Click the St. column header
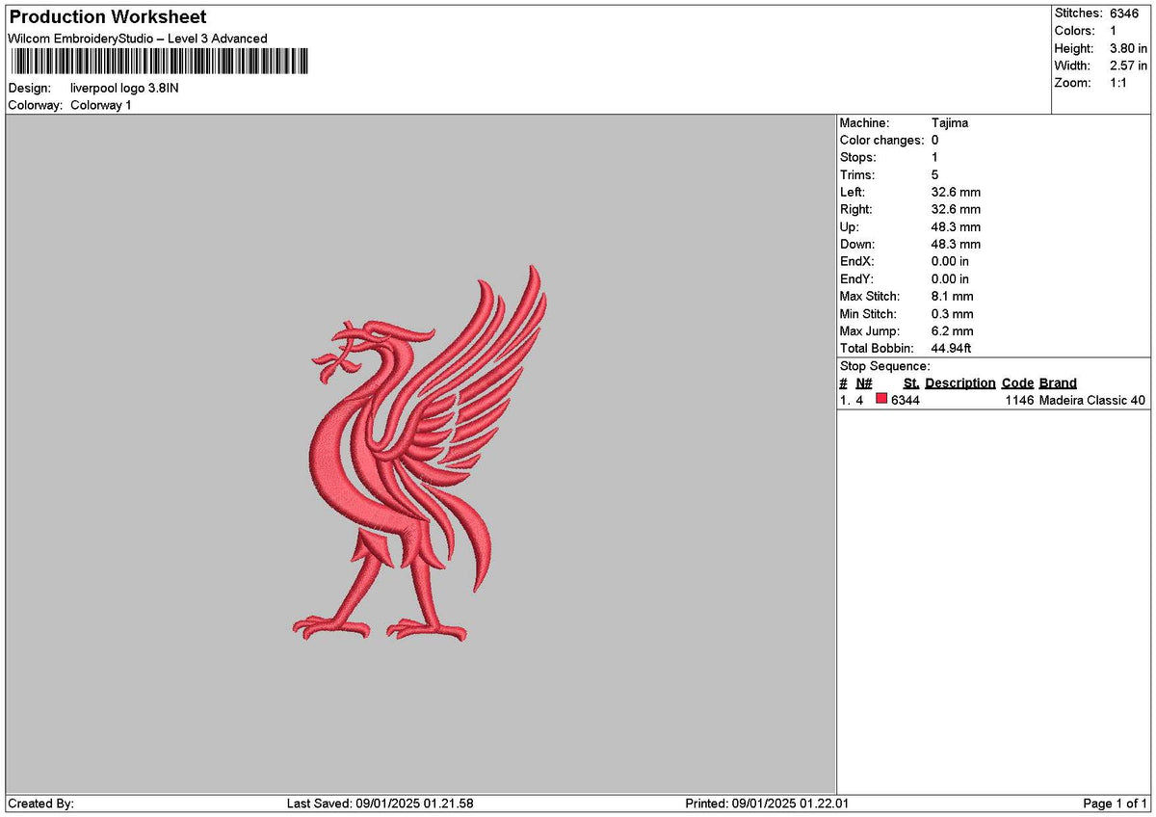Screen dimensions: 1156x817 point(909,382)
